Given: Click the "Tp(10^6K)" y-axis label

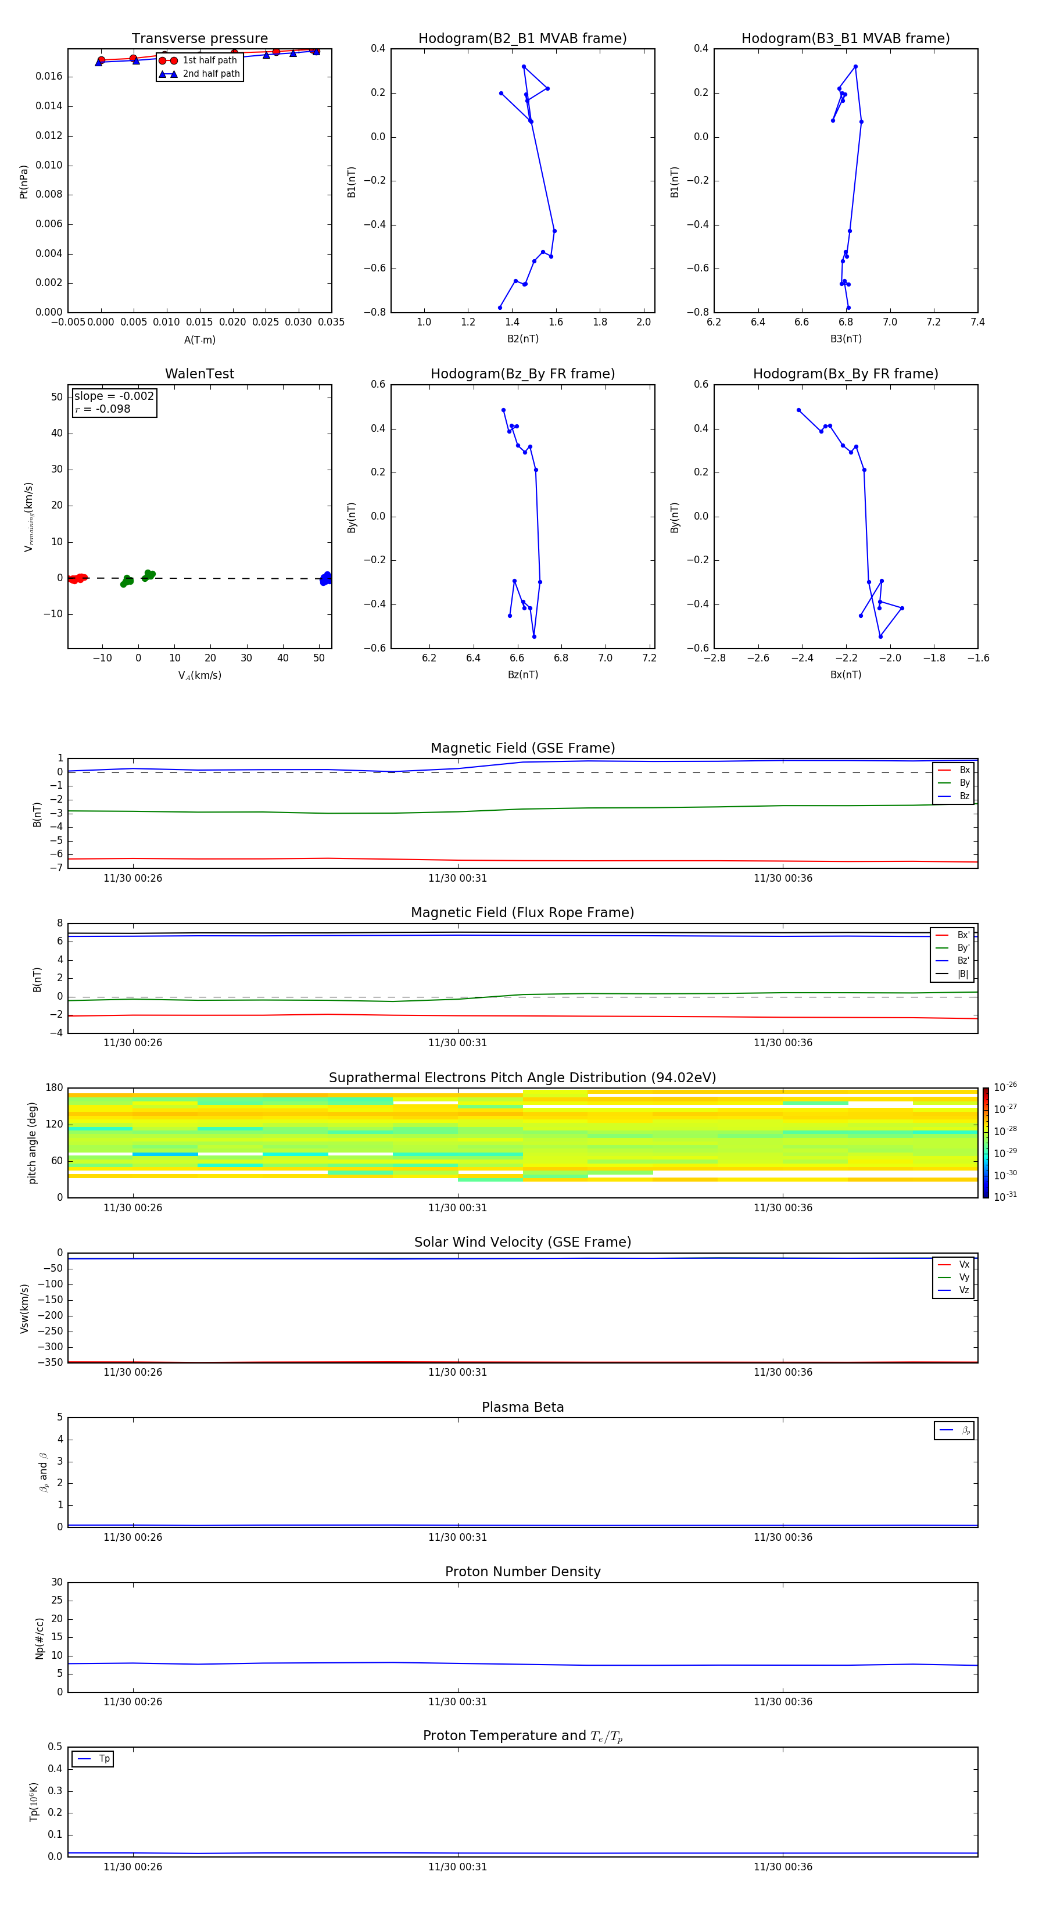Looking at the screenshot, I should point(34,1802).
